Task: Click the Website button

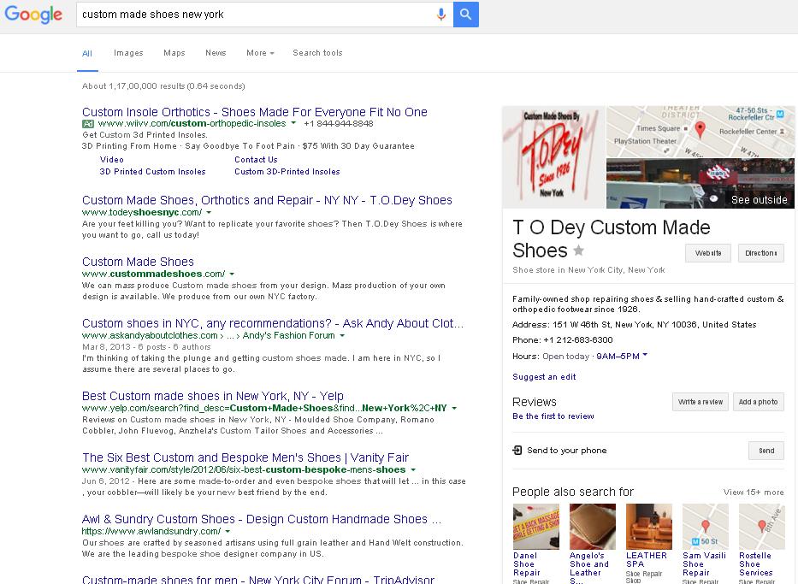Action: coord(708,253)
